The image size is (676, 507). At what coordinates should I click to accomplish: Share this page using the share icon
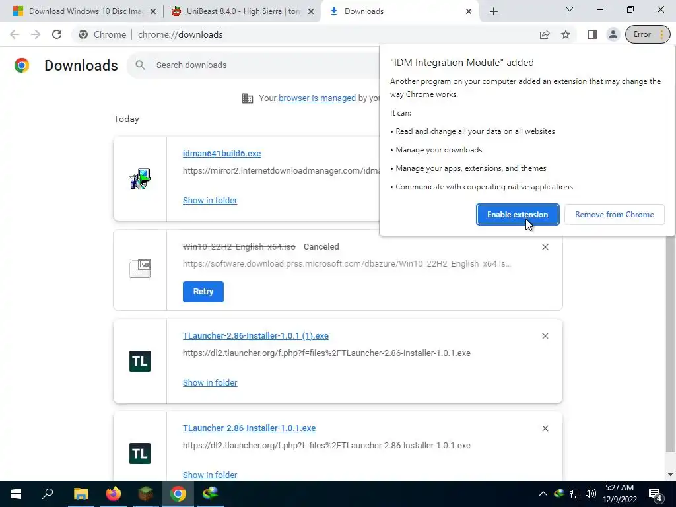tap(545, 34)
